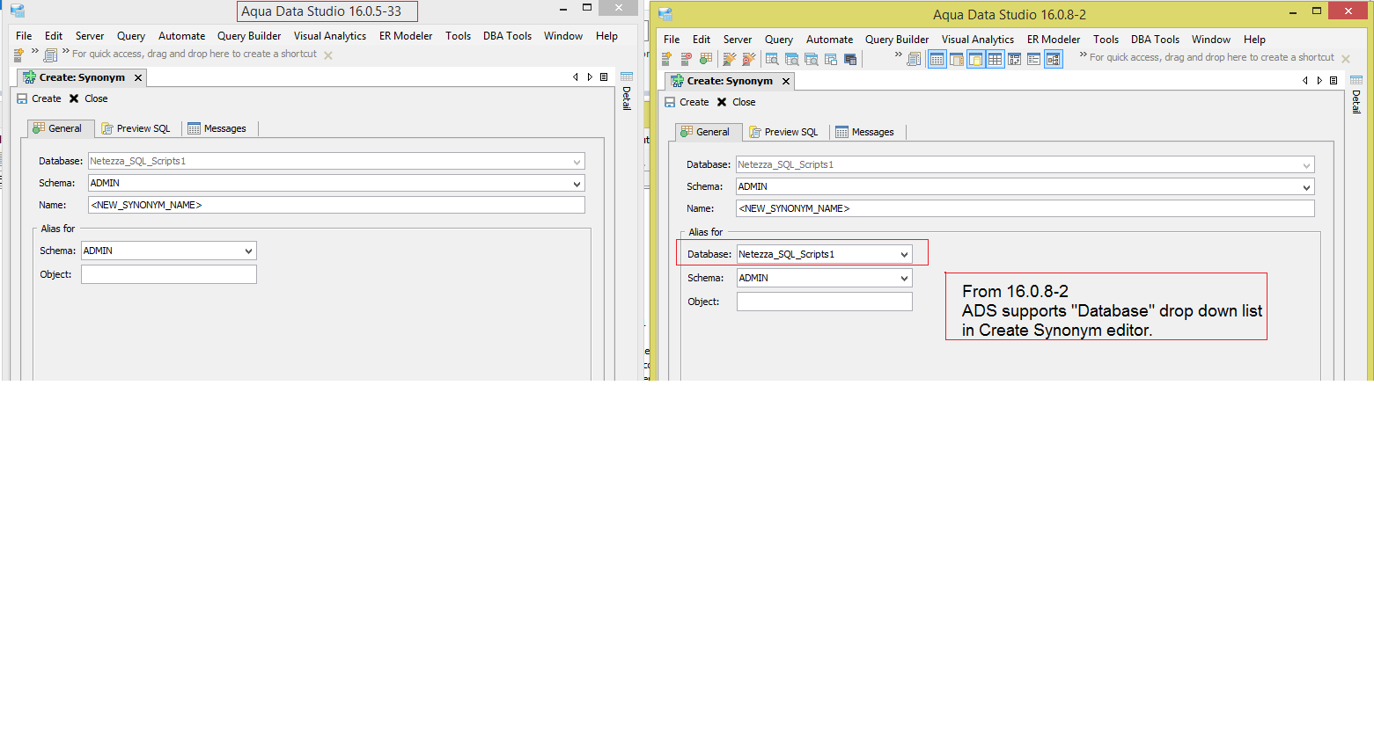Dismiss the shortcut hint in the 16.0.8-2 window
1374x749 pixels.
(1346, 59)
